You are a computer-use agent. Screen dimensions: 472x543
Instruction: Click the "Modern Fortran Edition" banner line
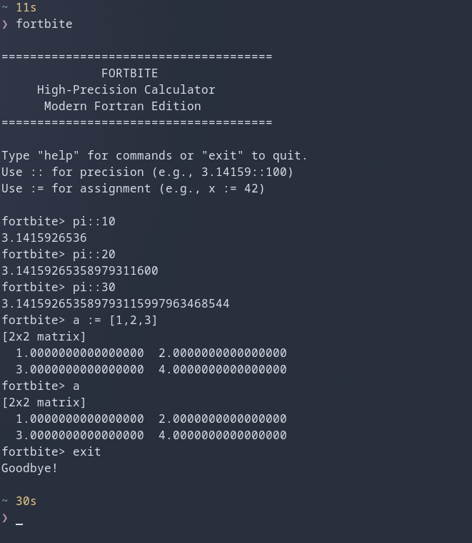click(122, 107)
